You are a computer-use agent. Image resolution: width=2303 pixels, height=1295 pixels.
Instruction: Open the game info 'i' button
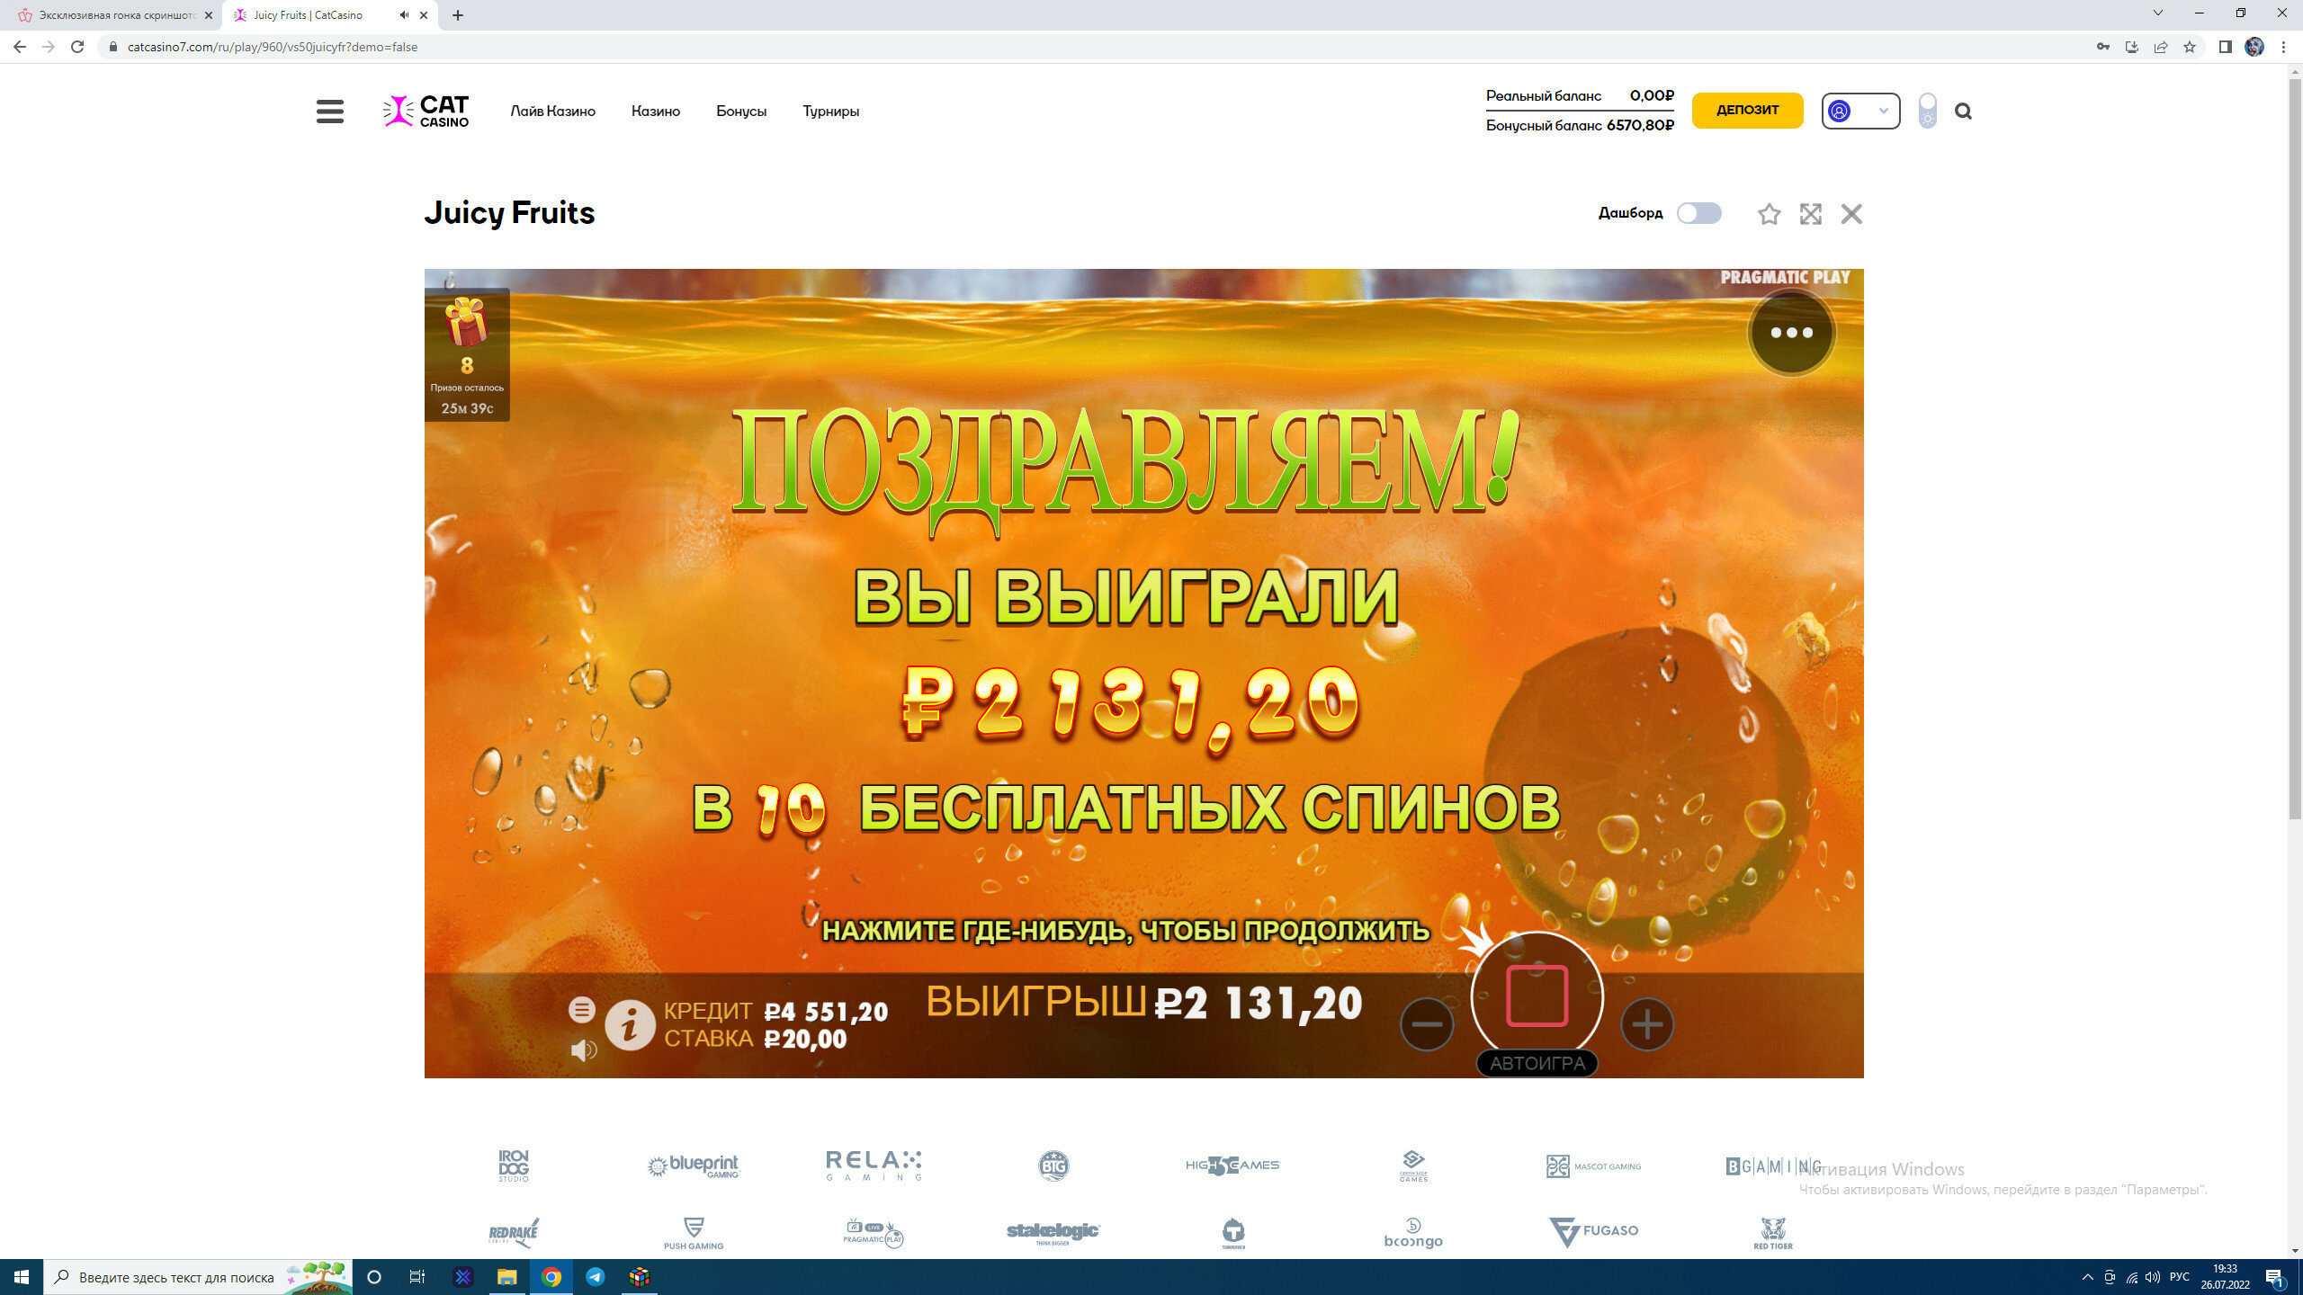coord(630,1024)
